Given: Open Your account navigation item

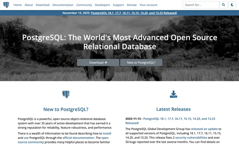Looking at the screenshot, I should pos(148,5).
